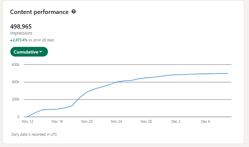This screenshot has width=249, height=147.
Task: Click the Nov 12 date label
Action: (x=27, y=122)
